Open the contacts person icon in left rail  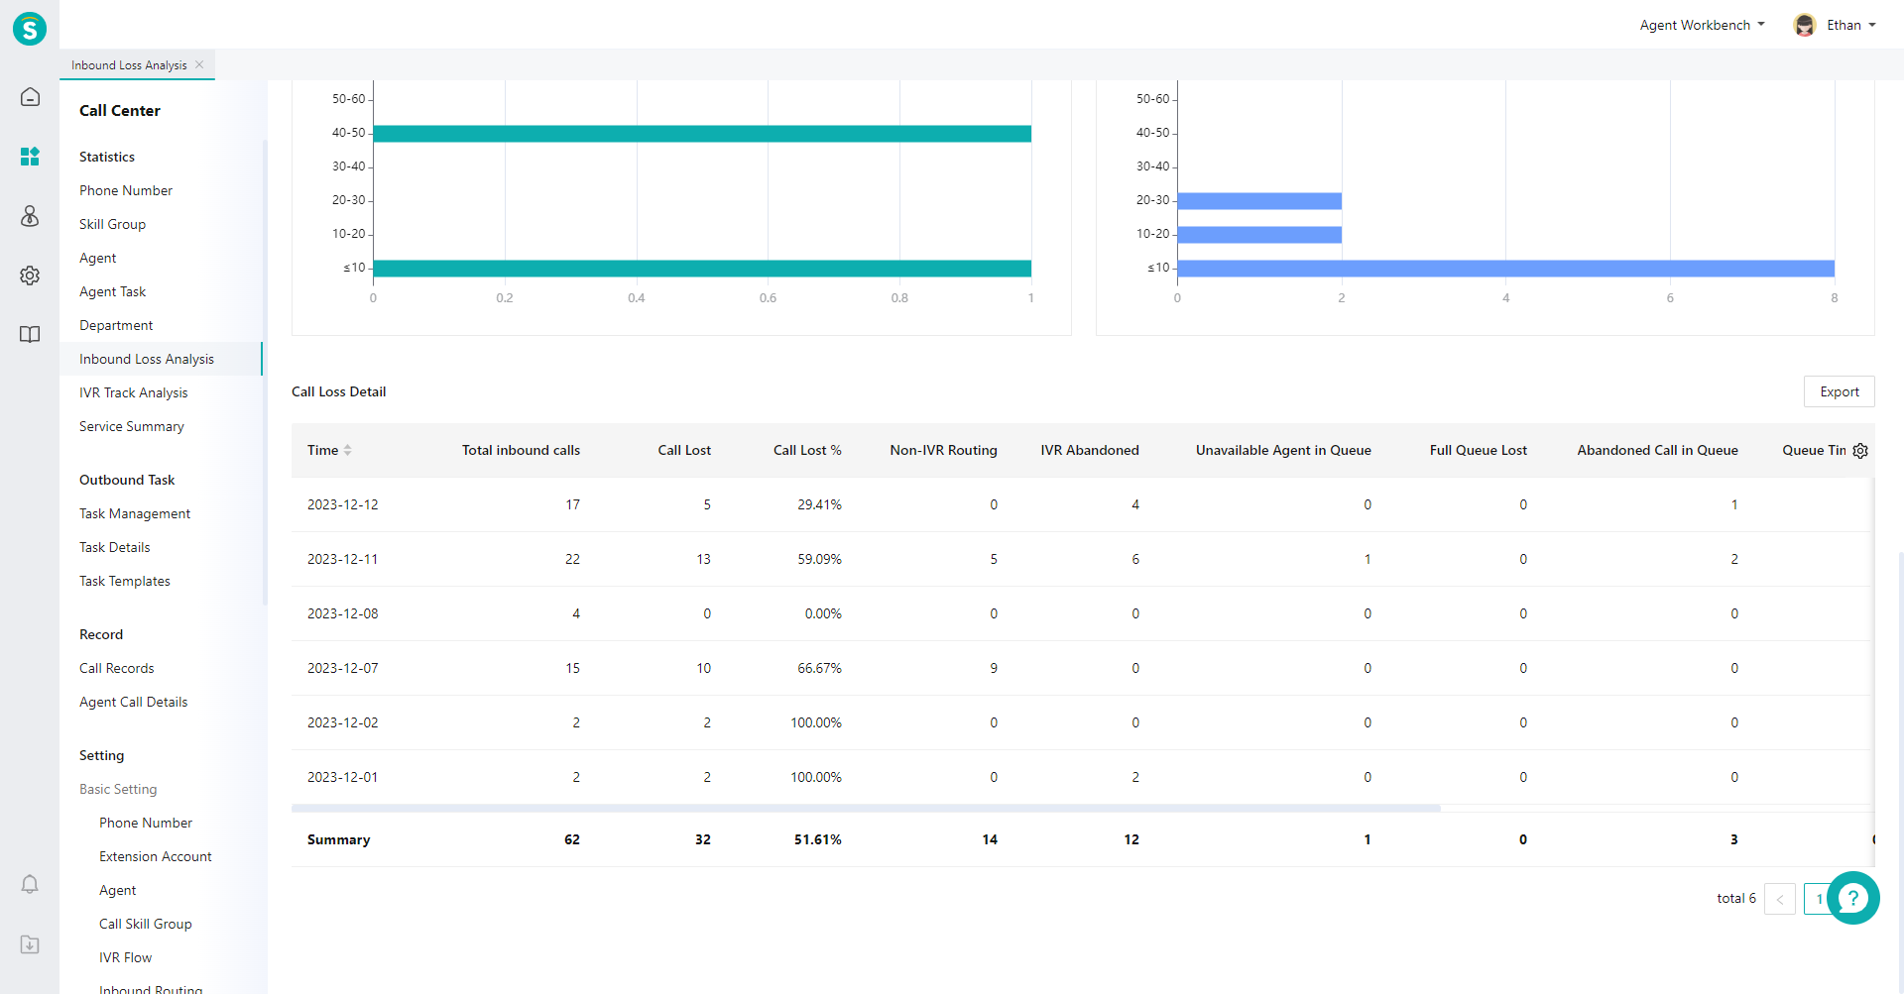[30, 216]
